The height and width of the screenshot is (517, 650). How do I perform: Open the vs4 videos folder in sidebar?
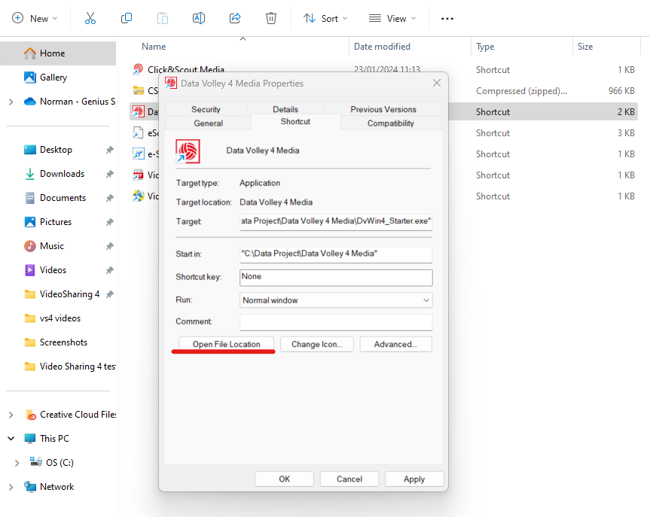click(x=60, y=318)
